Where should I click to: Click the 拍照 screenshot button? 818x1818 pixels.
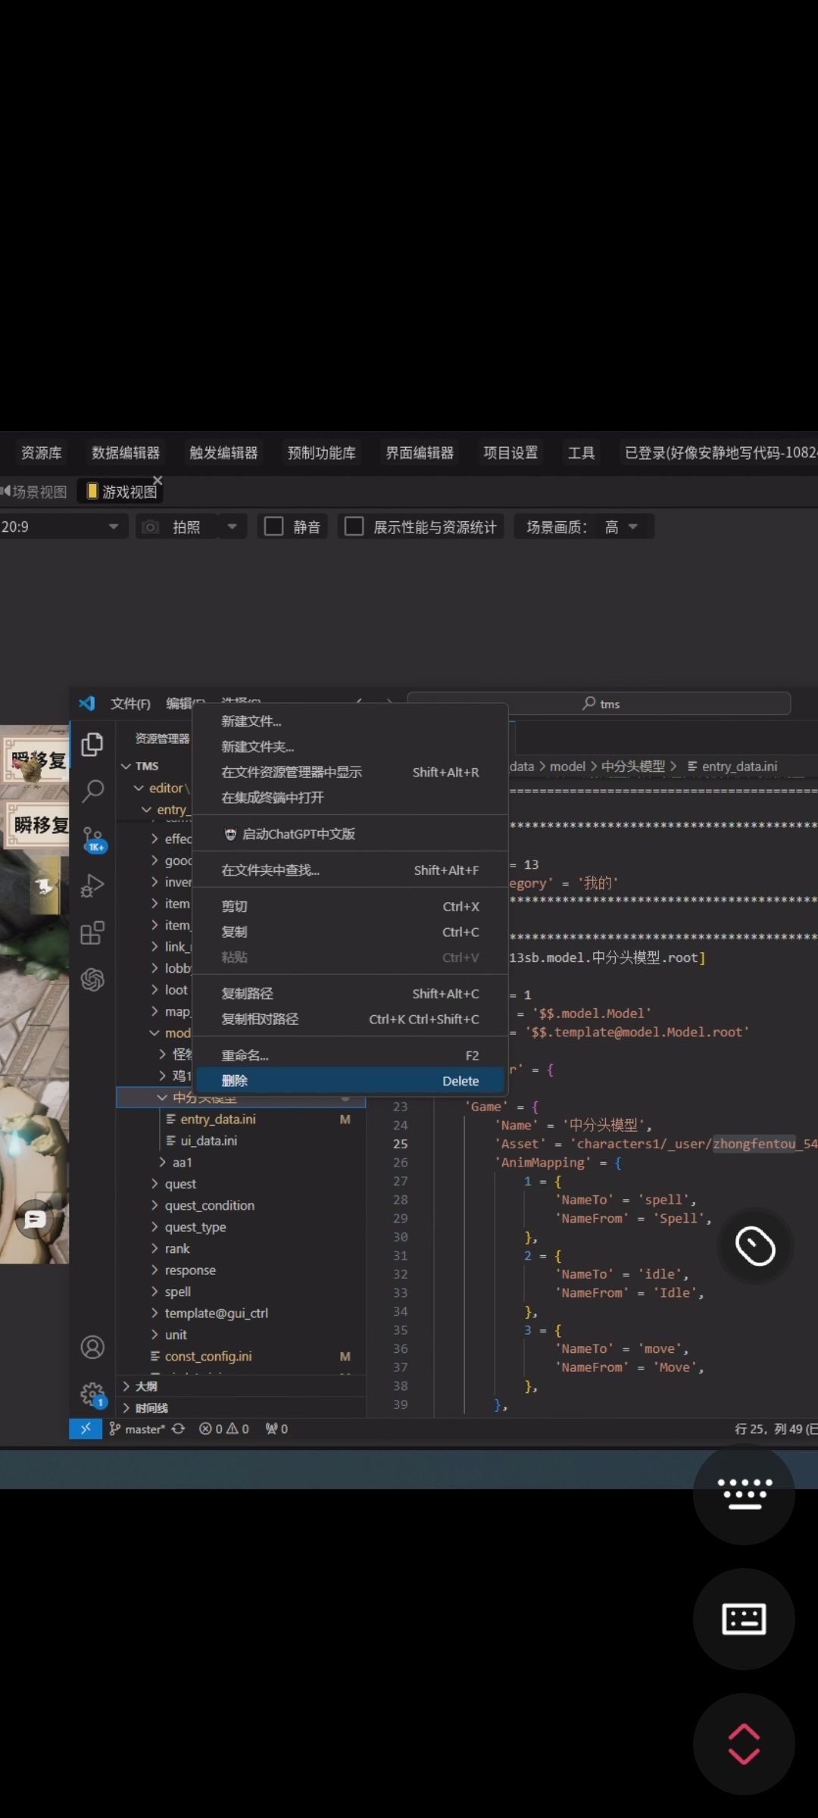click(x=186, y=526)
